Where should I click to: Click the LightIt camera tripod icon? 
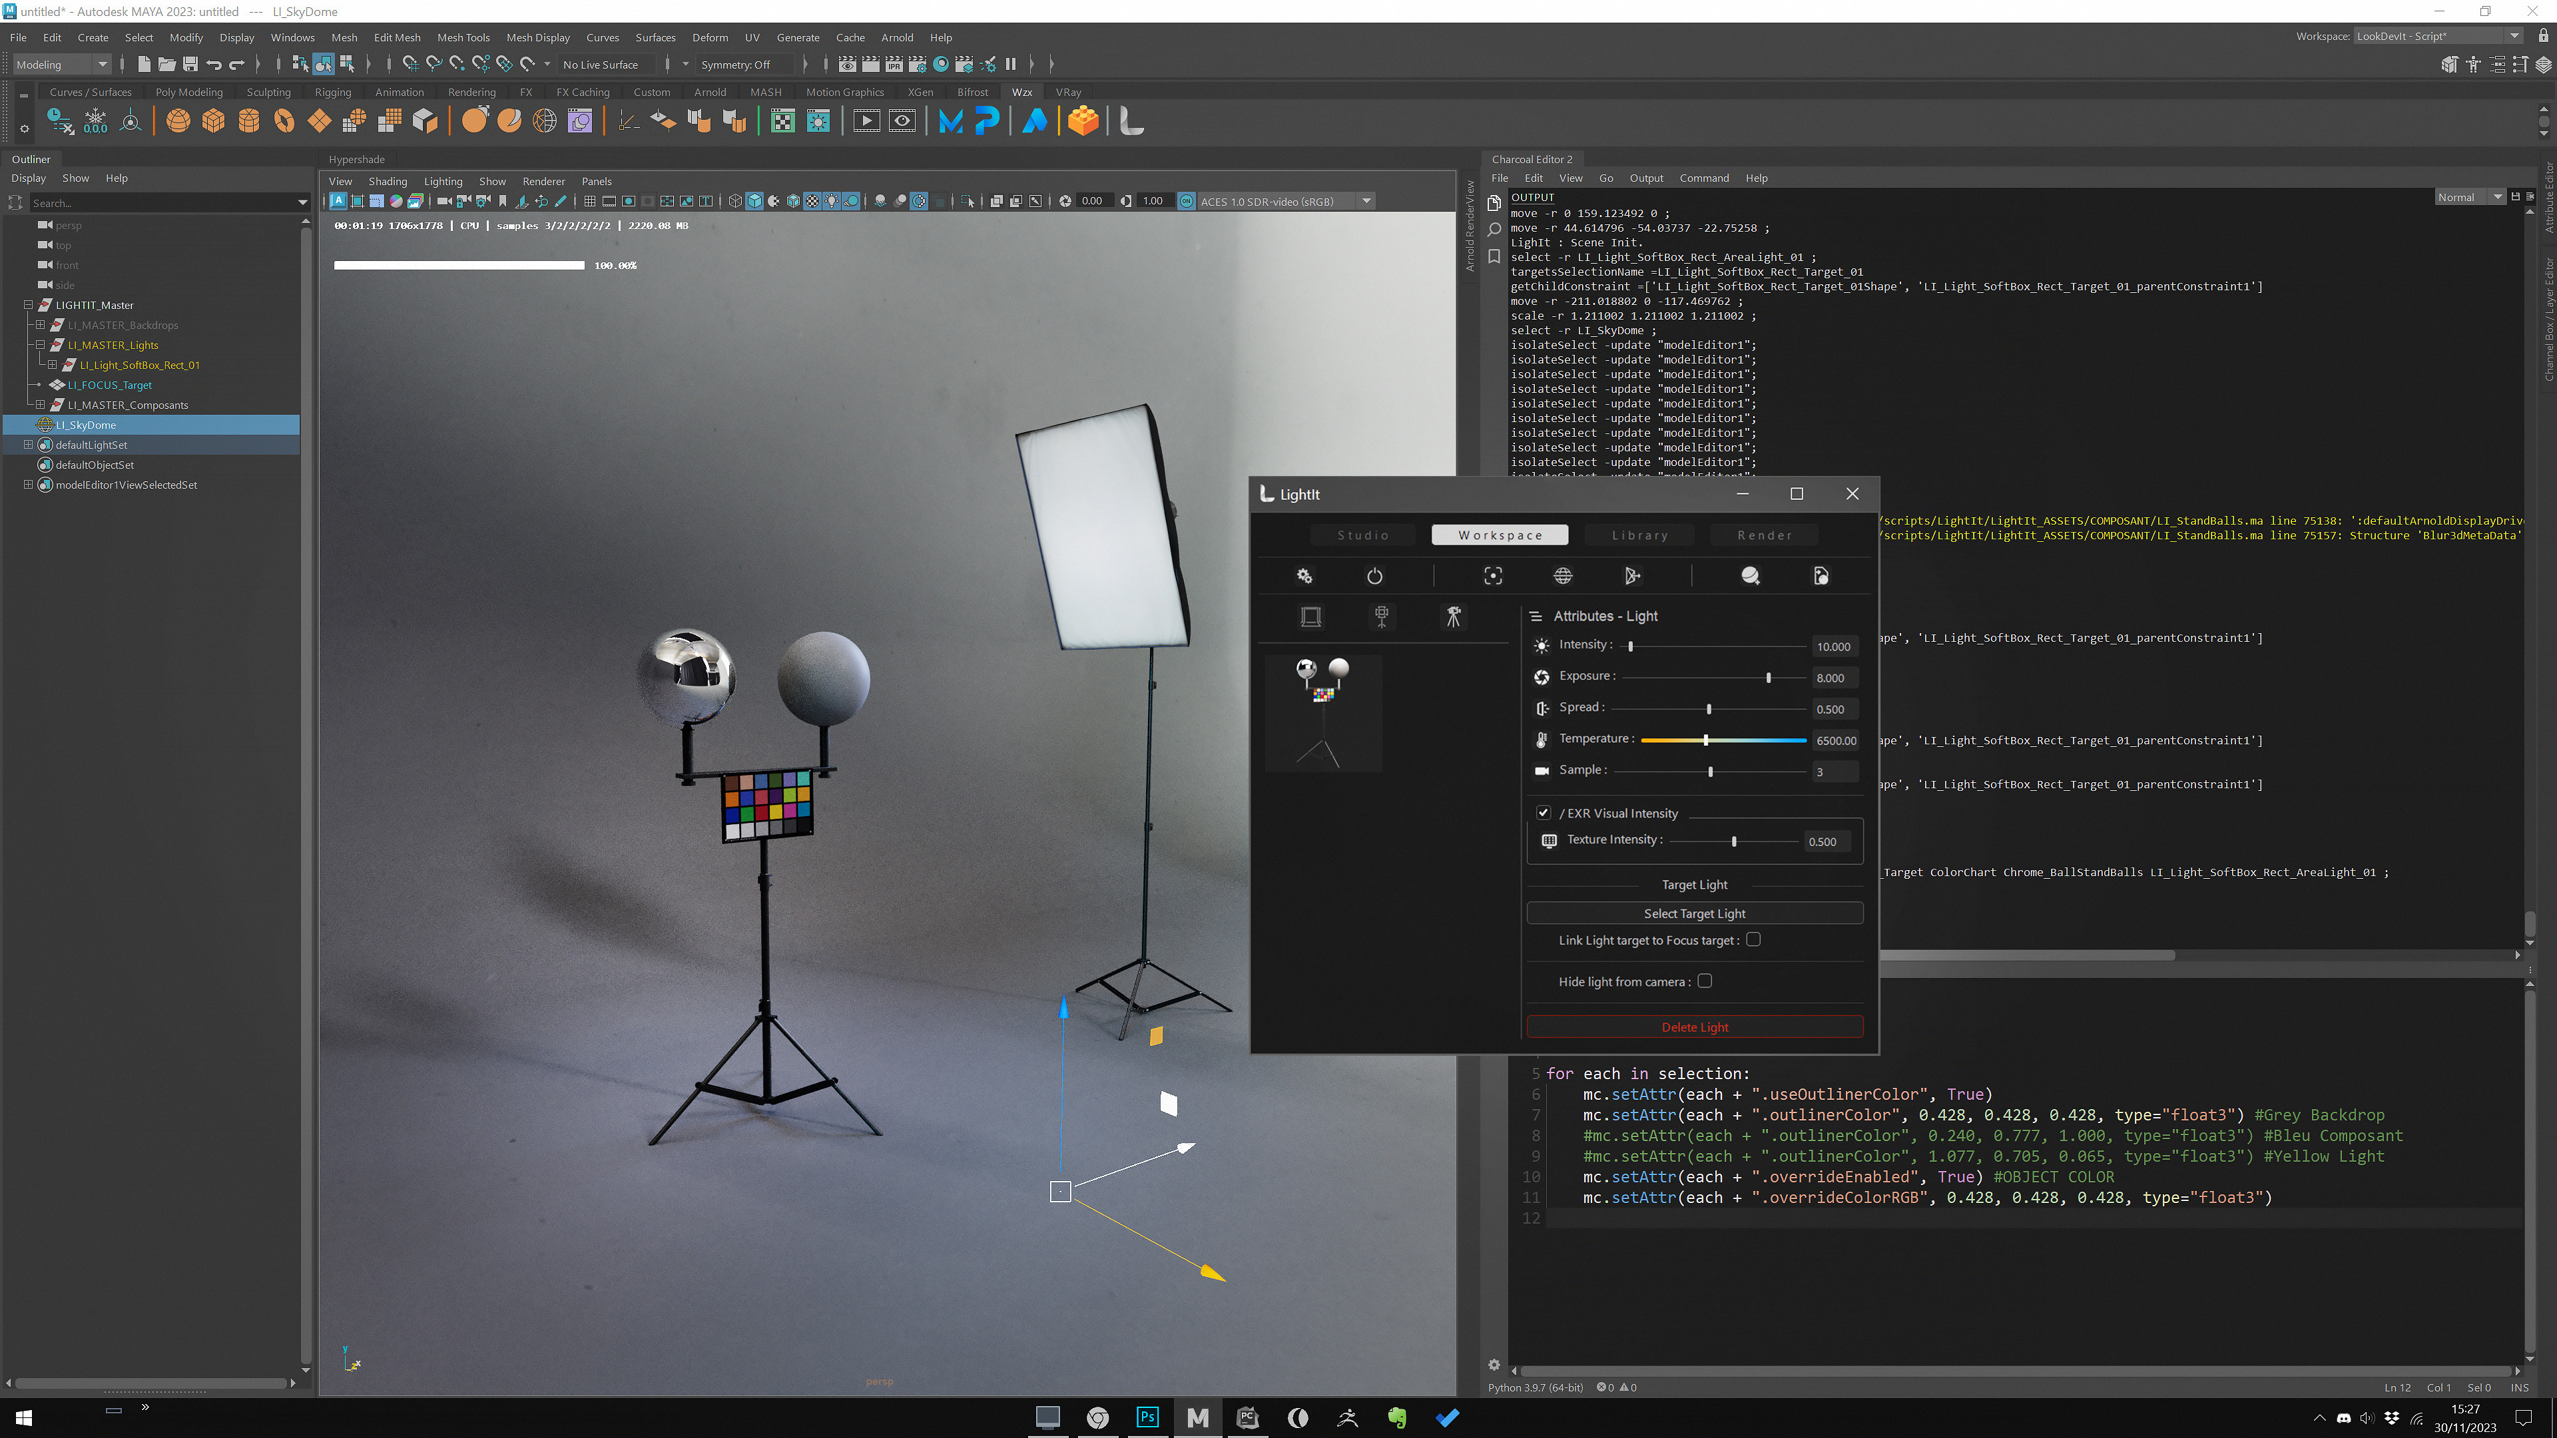pyautogui.click(x=1453, y=616)
